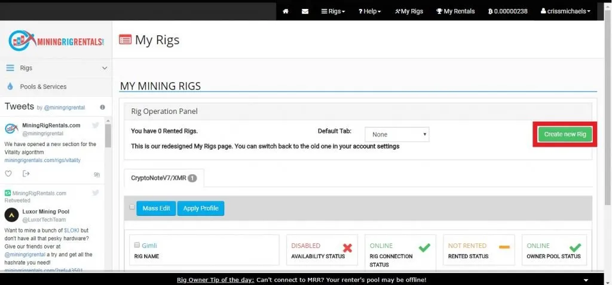612x285 pixels.
Task: Open @LuxorTechTeam handle
Action: click(x=44, y=219)
